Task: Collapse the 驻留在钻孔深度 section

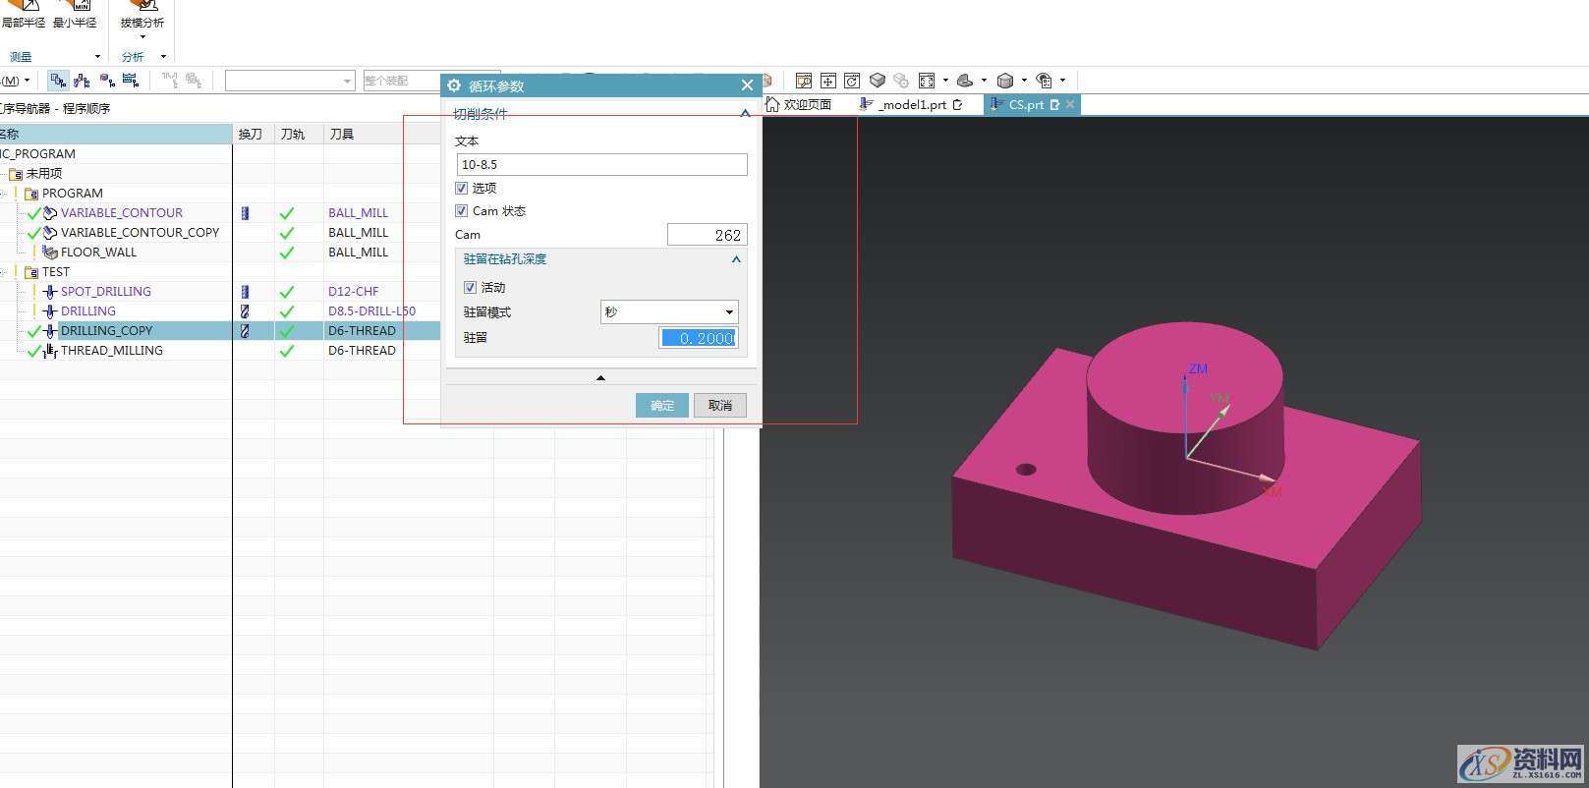Action: pos(736,259)
